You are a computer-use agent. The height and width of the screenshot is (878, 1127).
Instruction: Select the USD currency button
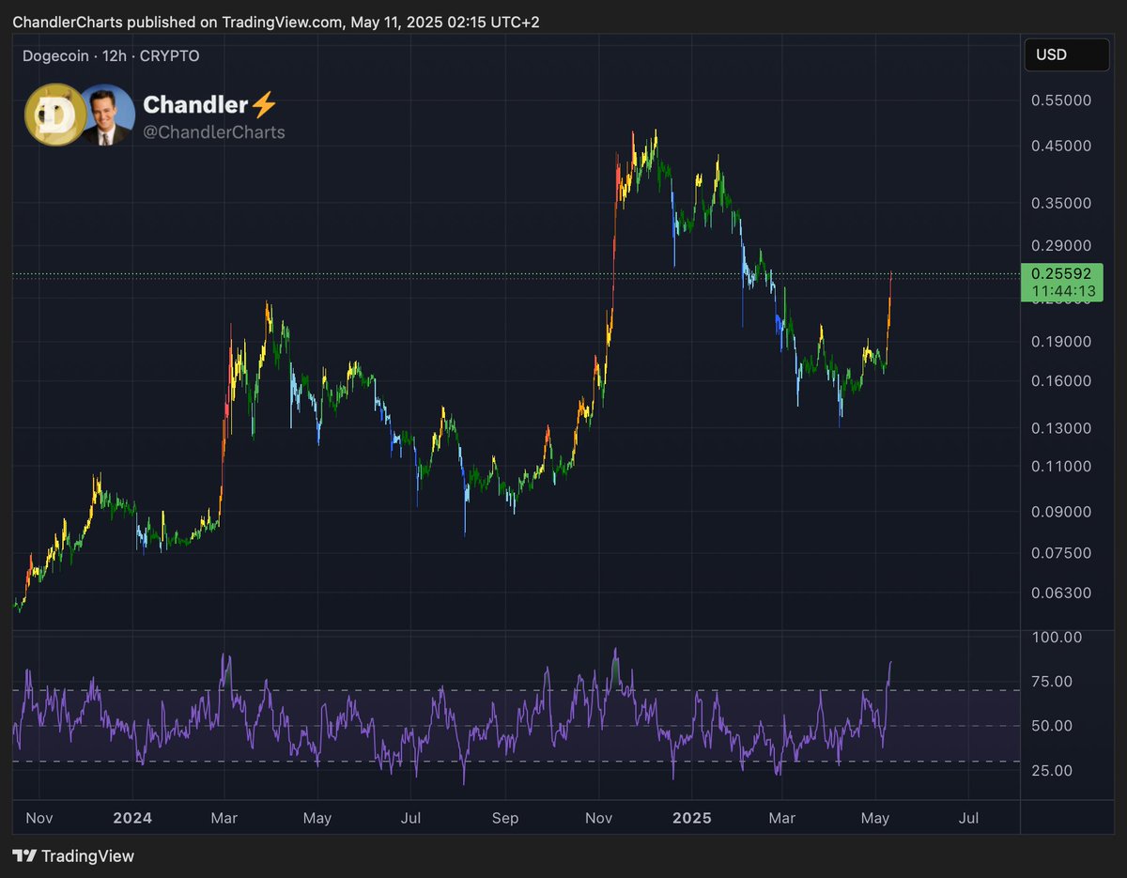click(x=1066, y=54)
